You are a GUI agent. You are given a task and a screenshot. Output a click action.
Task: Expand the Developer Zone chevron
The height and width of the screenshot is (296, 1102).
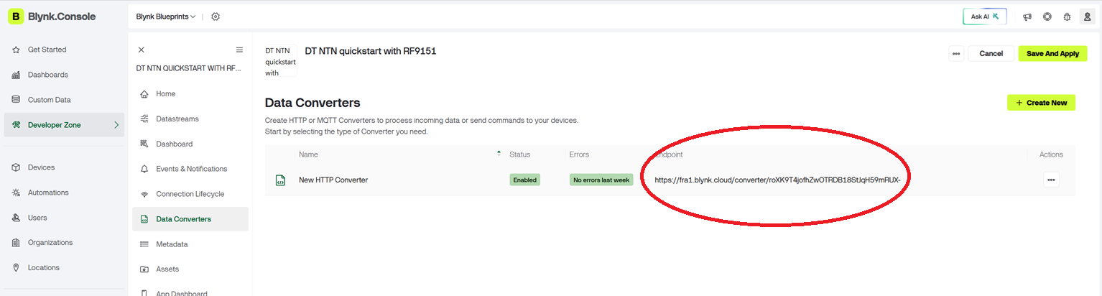[116, 125]
